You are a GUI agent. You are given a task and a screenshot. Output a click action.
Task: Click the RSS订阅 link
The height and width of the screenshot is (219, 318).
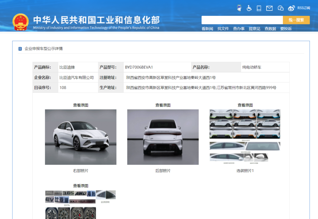pos(304,8)
